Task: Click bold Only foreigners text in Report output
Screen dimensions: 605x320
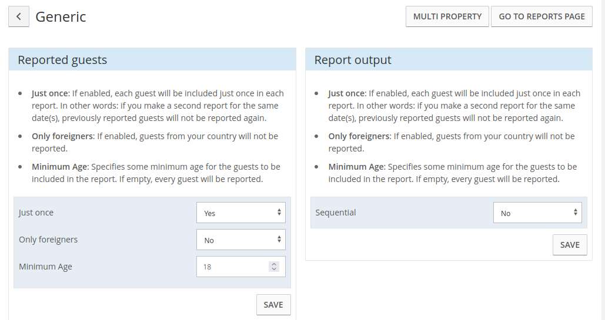Action: [x=359, y=136]
